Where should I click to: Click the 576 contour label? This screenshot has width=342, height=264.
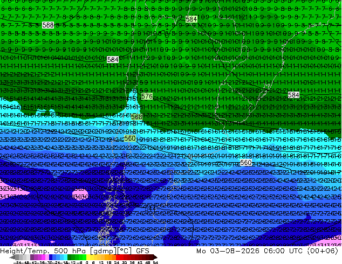147,96
